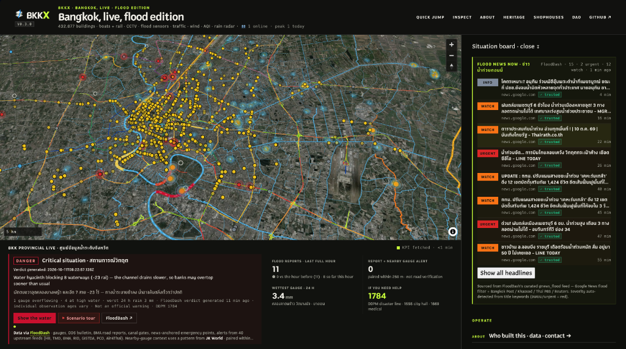Open the JK World link

pos(215,338)
